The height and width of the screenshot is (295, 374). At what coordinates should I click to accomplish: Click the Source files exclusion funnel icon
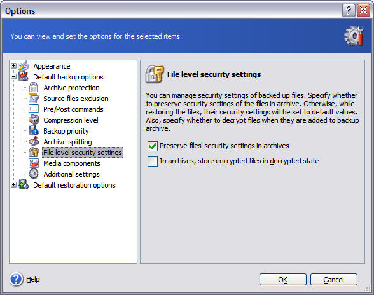point(34,99)
